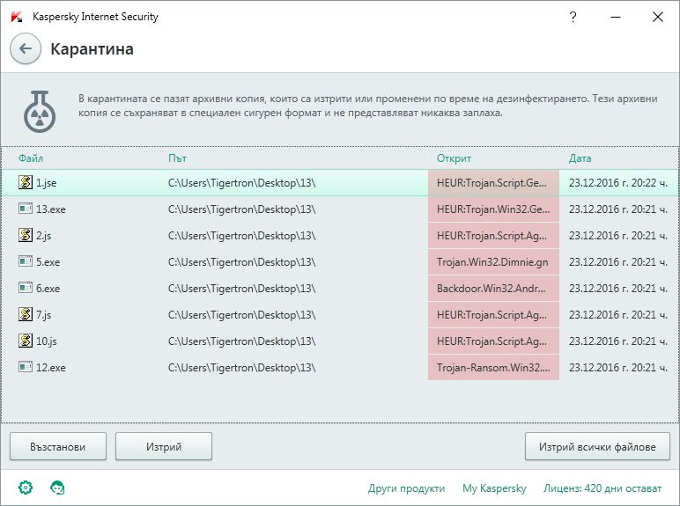The width and height of the screenshot is (680, 506).
Task: Select the 7.js file name
Action: click(x=43, y=315)
